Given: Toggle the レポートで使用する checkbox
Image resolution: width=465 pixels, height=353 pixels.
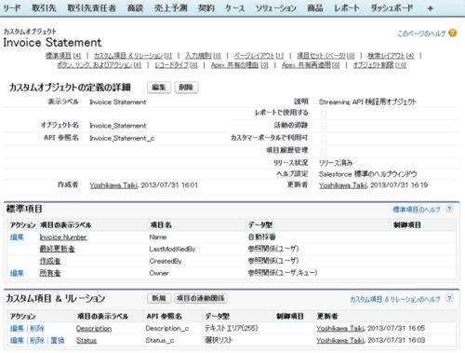Looking at the screenshot, I should 324,115.
